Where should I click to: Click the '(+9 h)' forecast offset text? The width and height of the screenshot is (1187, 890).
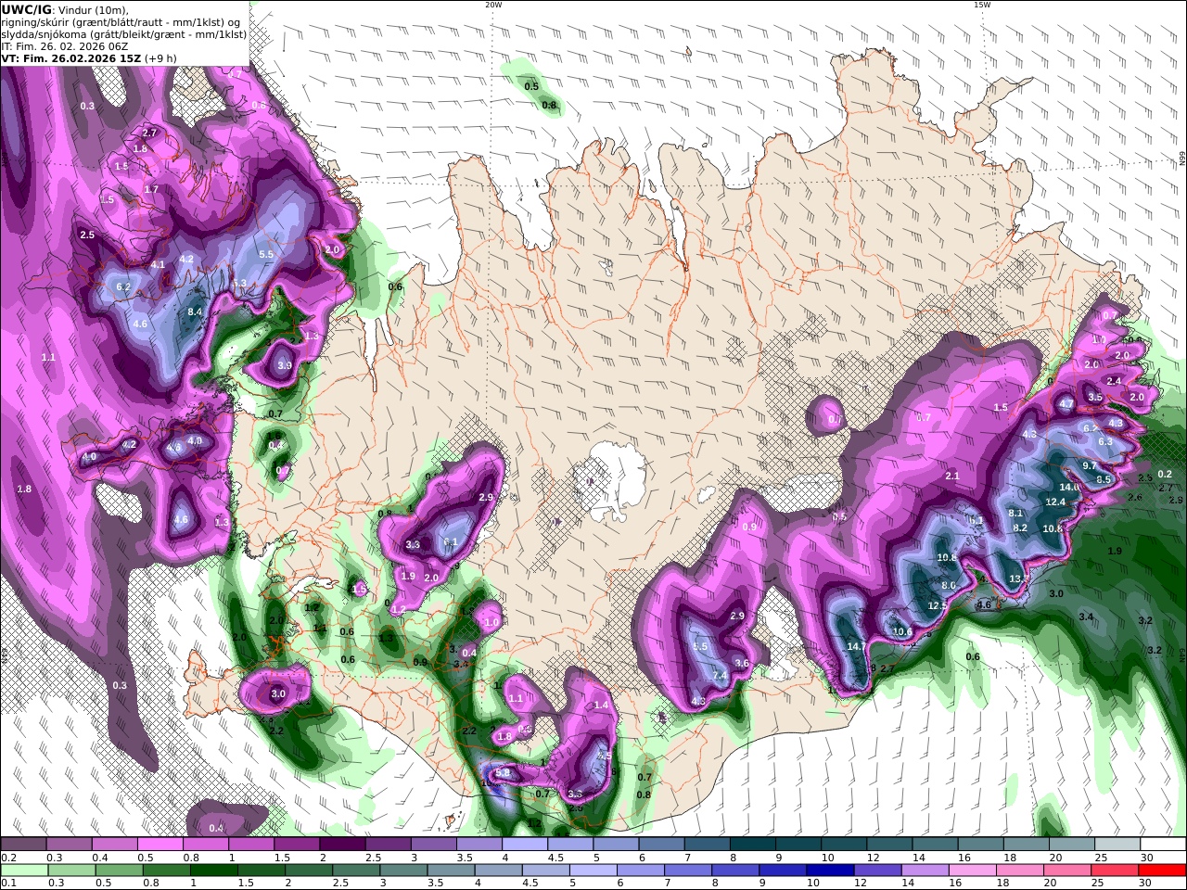[x=160, y=58]
